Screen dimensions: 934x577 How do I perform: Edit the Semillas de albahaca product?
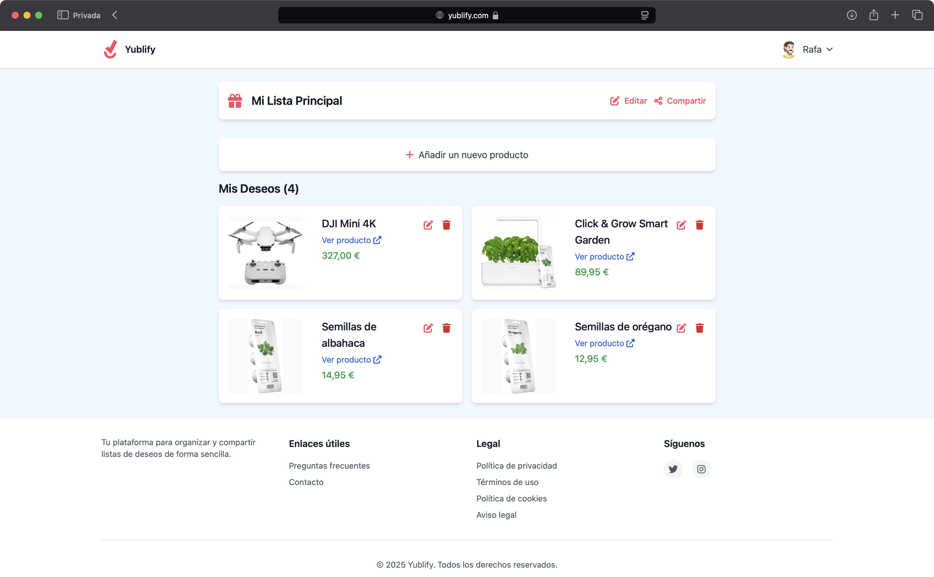tap(428, 328)
